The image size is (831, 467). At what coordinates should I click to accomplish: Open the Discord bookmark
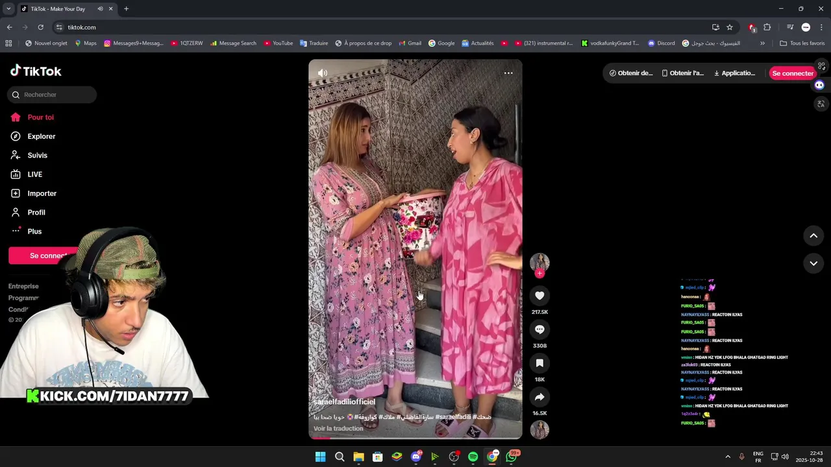point(662,43)
